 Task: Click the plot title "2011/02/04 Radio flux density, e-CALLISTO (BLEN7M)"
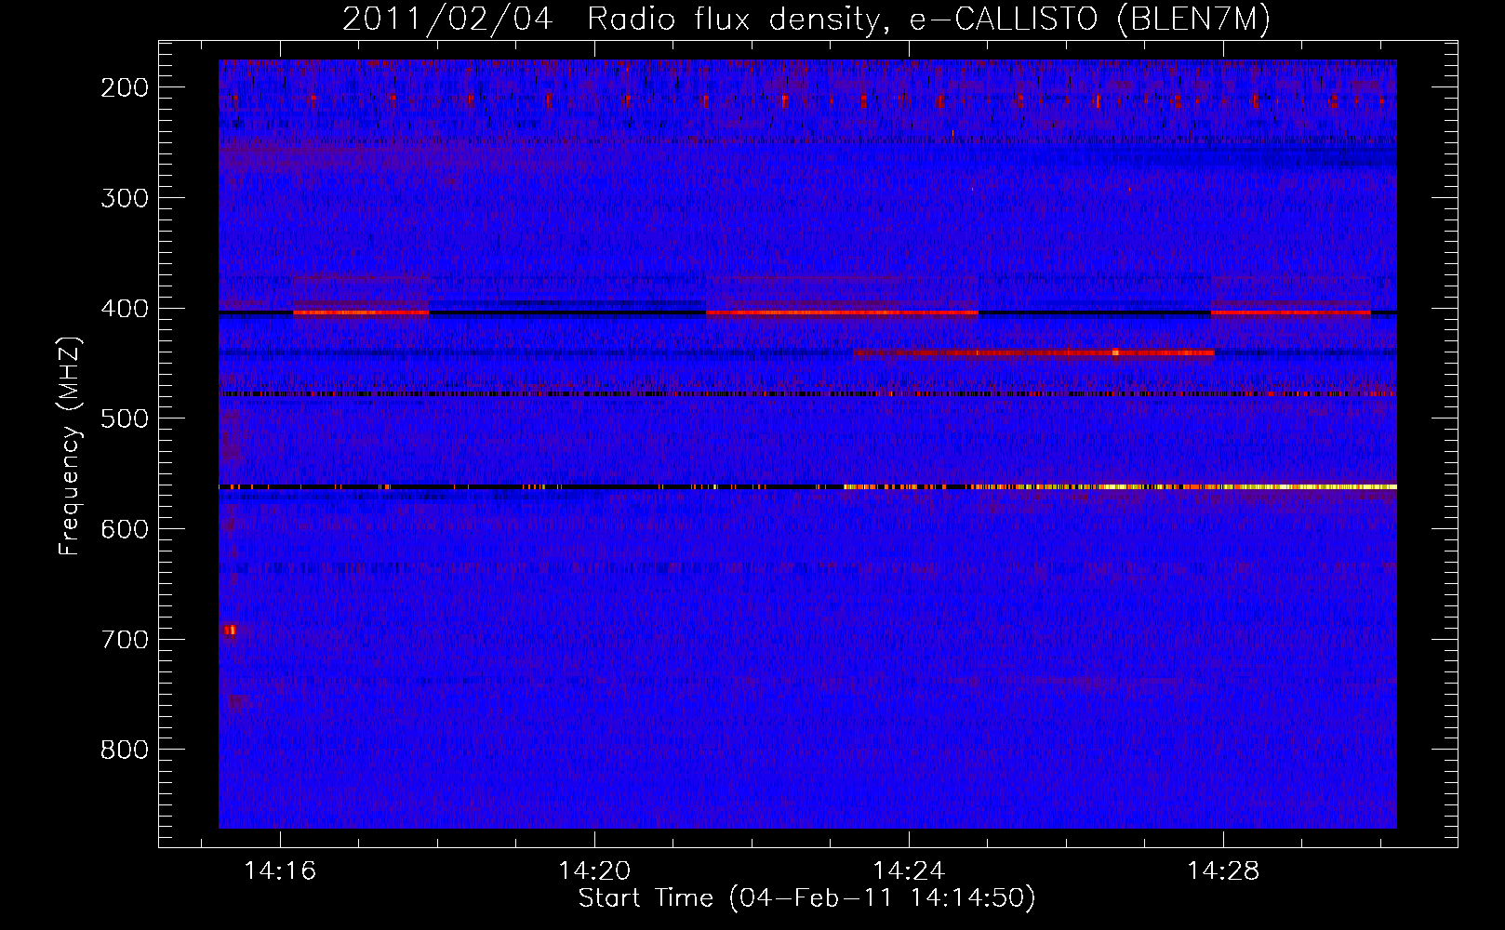(x=806, y=19)
